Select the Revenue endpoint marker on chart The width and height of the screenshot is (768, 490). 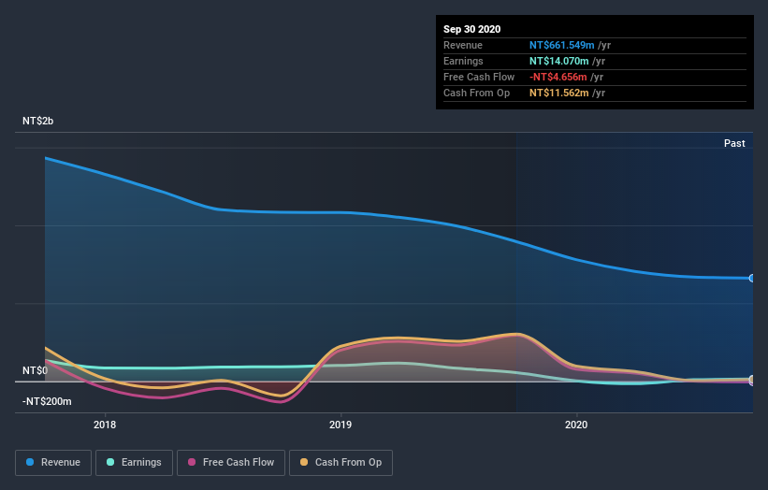pos(751,278)
